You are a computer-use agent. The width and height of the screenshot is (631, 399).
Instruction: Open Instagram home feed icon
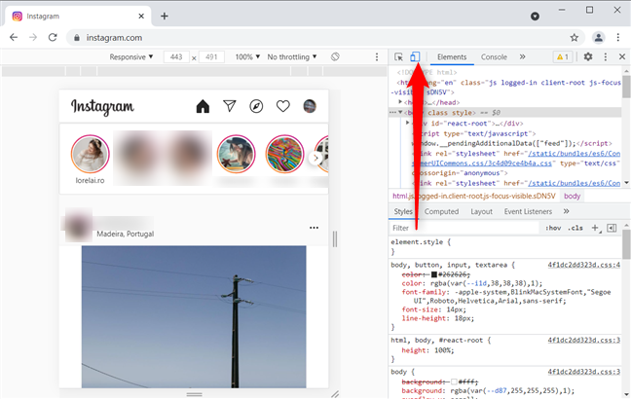click(203, 106)
